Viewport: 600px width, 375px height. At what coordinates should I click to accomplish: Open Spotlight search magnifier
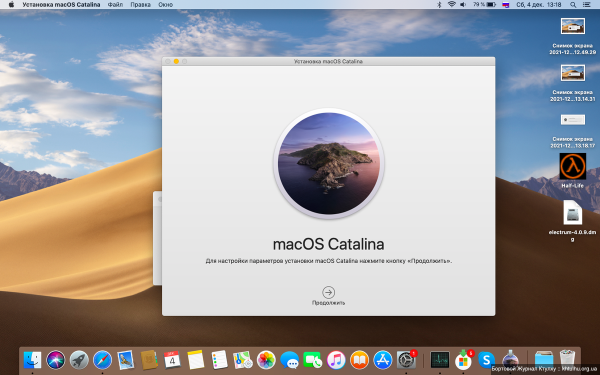click(x=573, y=4)
